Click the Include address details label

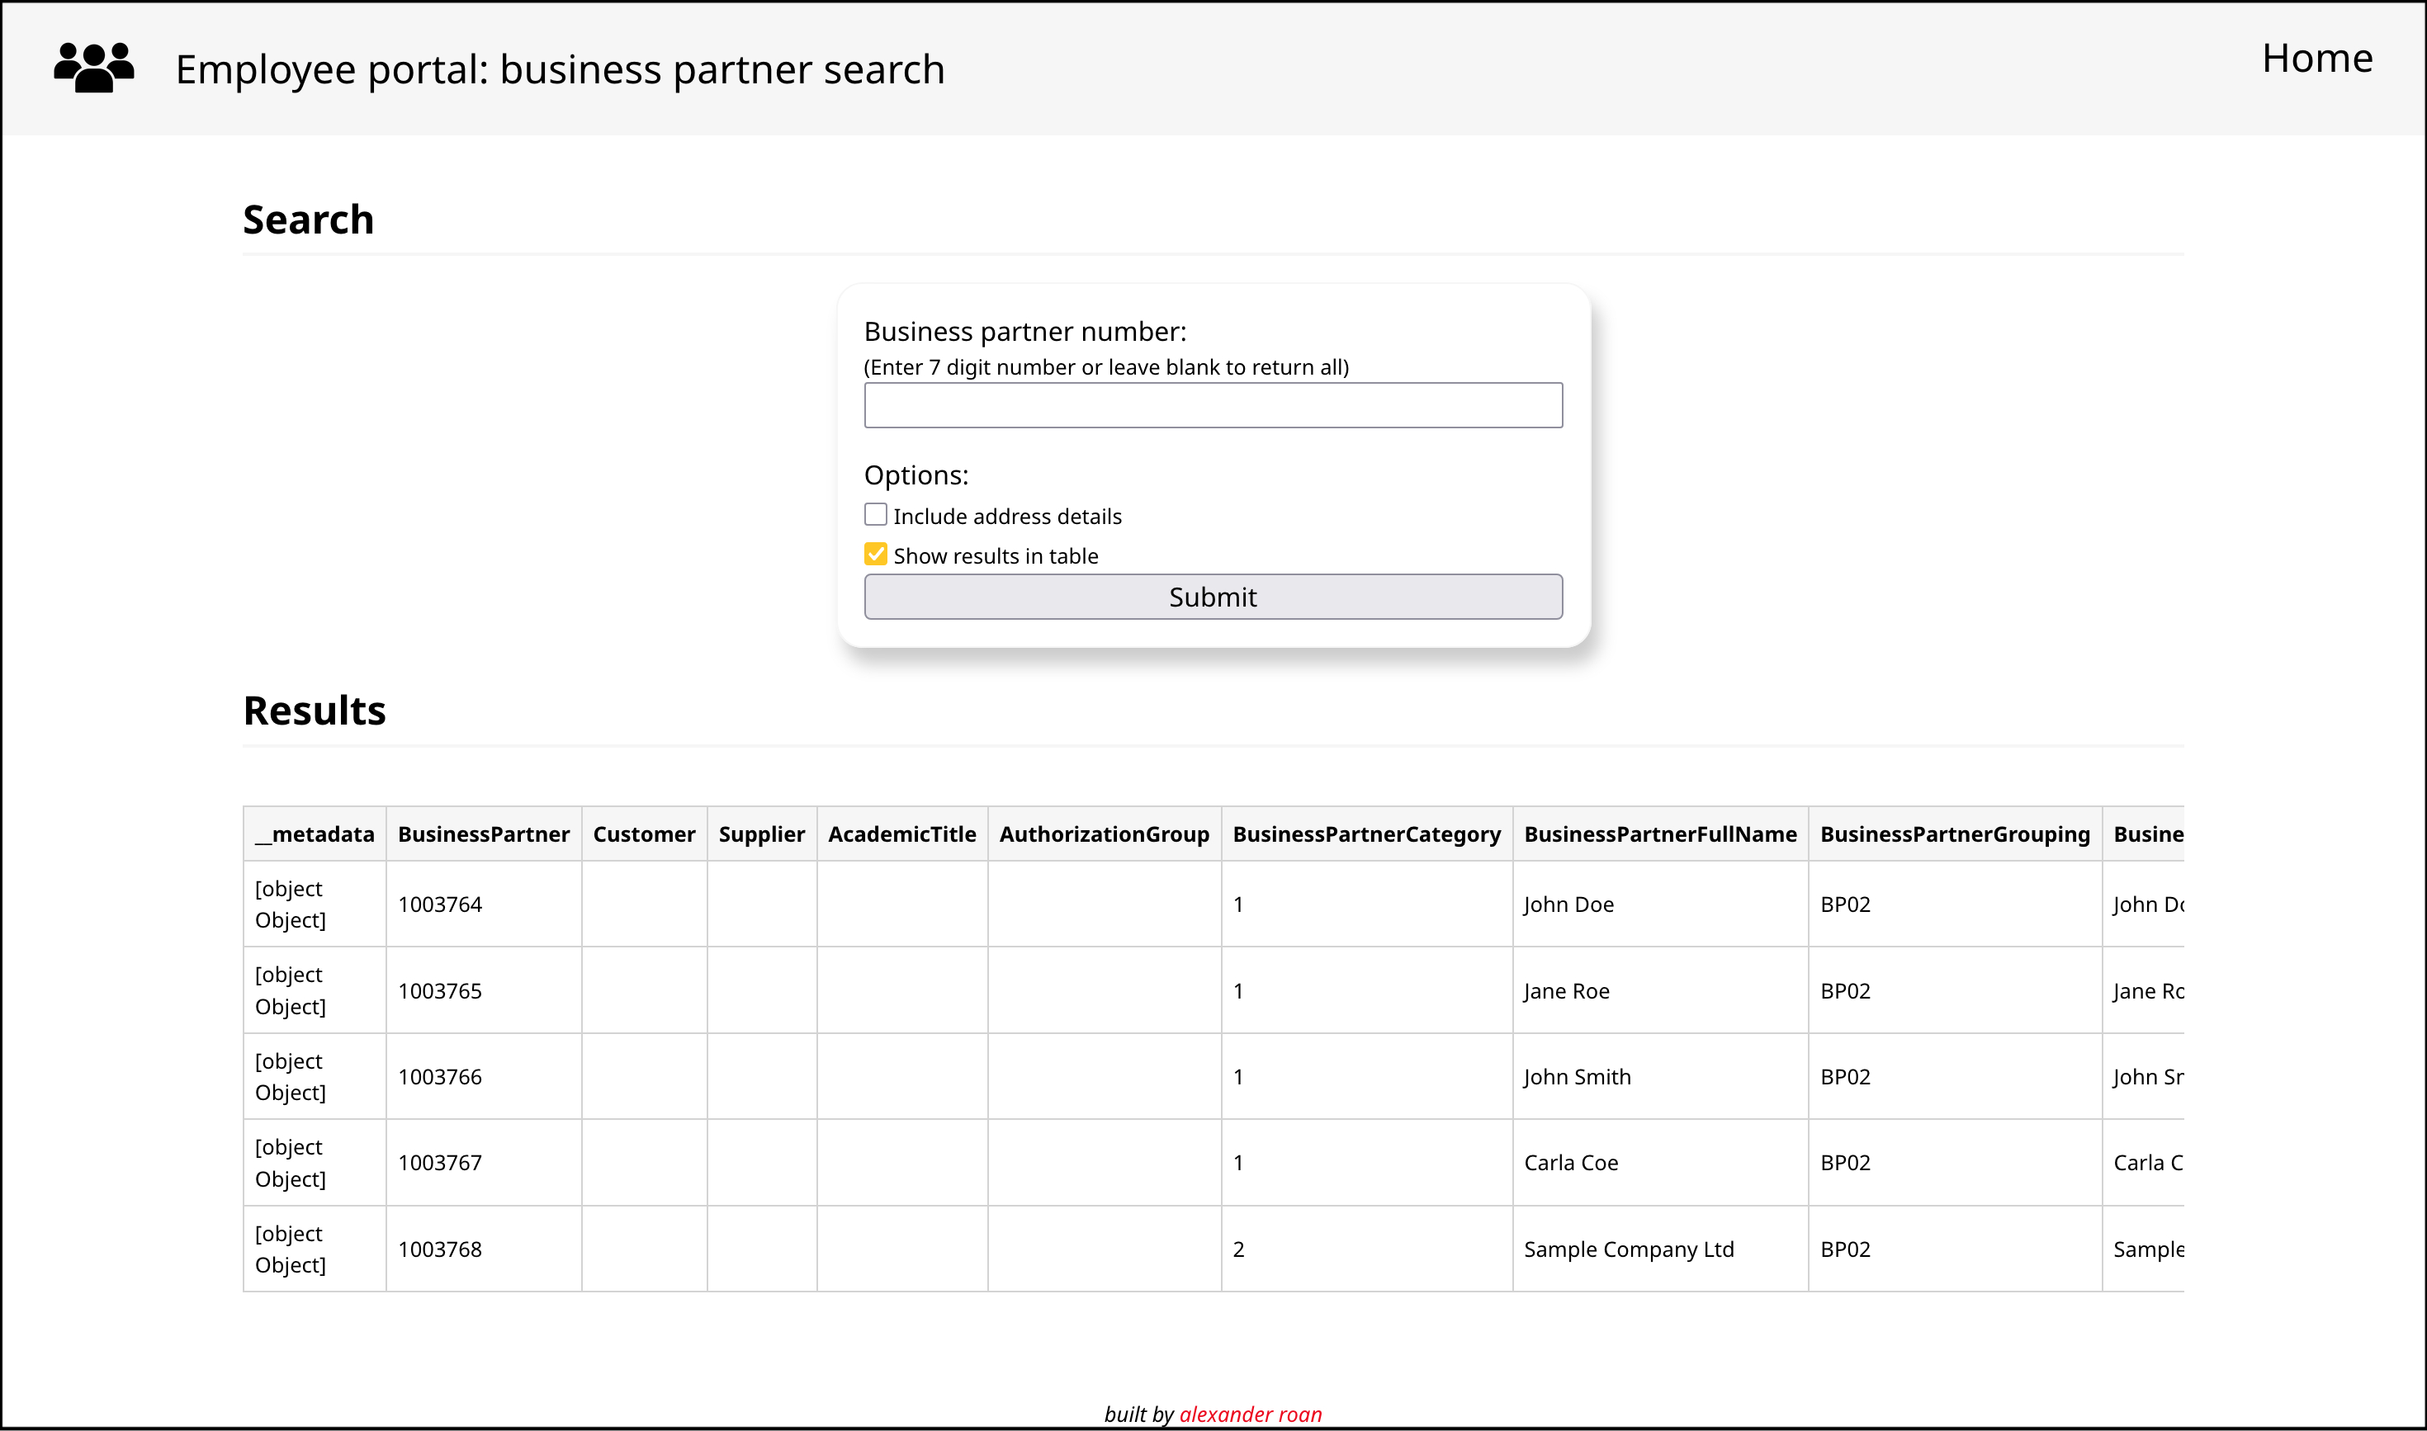click(1007, 516)
